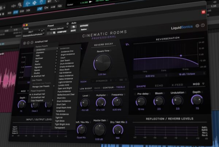Select the LOW BOOST tab

click(86, 89)
